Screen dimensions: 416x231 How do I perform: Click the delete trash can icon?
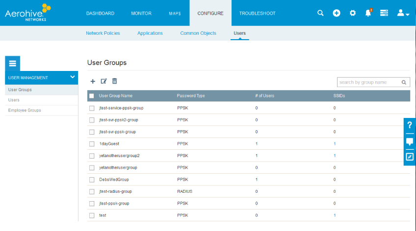click(x=114, y=81)
